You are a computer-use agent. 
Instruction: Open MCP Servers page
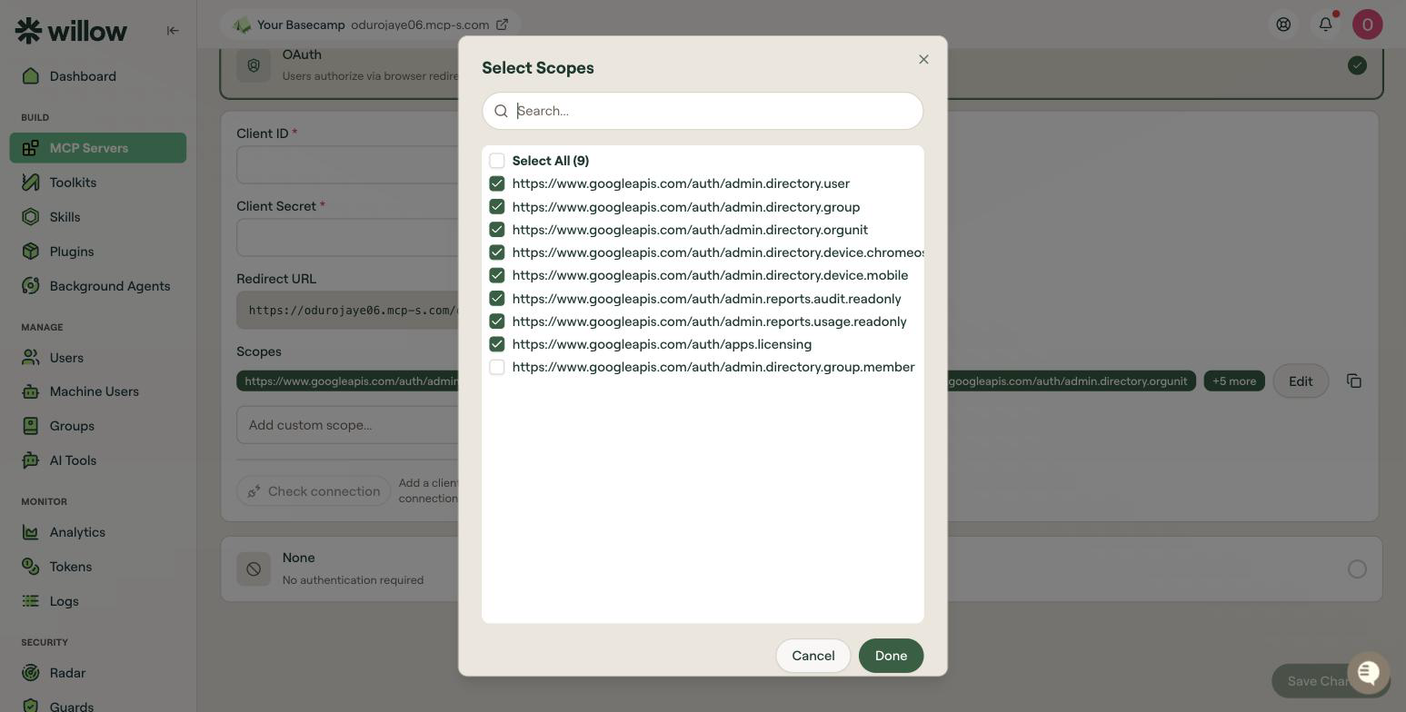pos(98,148)
